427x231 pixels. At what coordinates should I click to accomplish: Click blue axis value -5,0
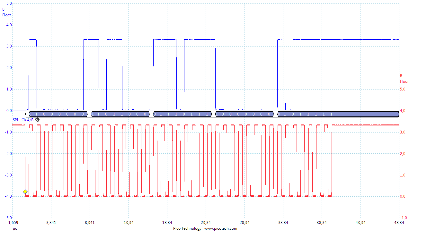pos(8,218)
